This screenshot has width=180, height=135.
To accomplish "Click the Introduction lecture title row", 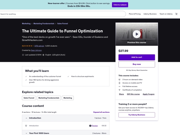I will tap(66, 126).
